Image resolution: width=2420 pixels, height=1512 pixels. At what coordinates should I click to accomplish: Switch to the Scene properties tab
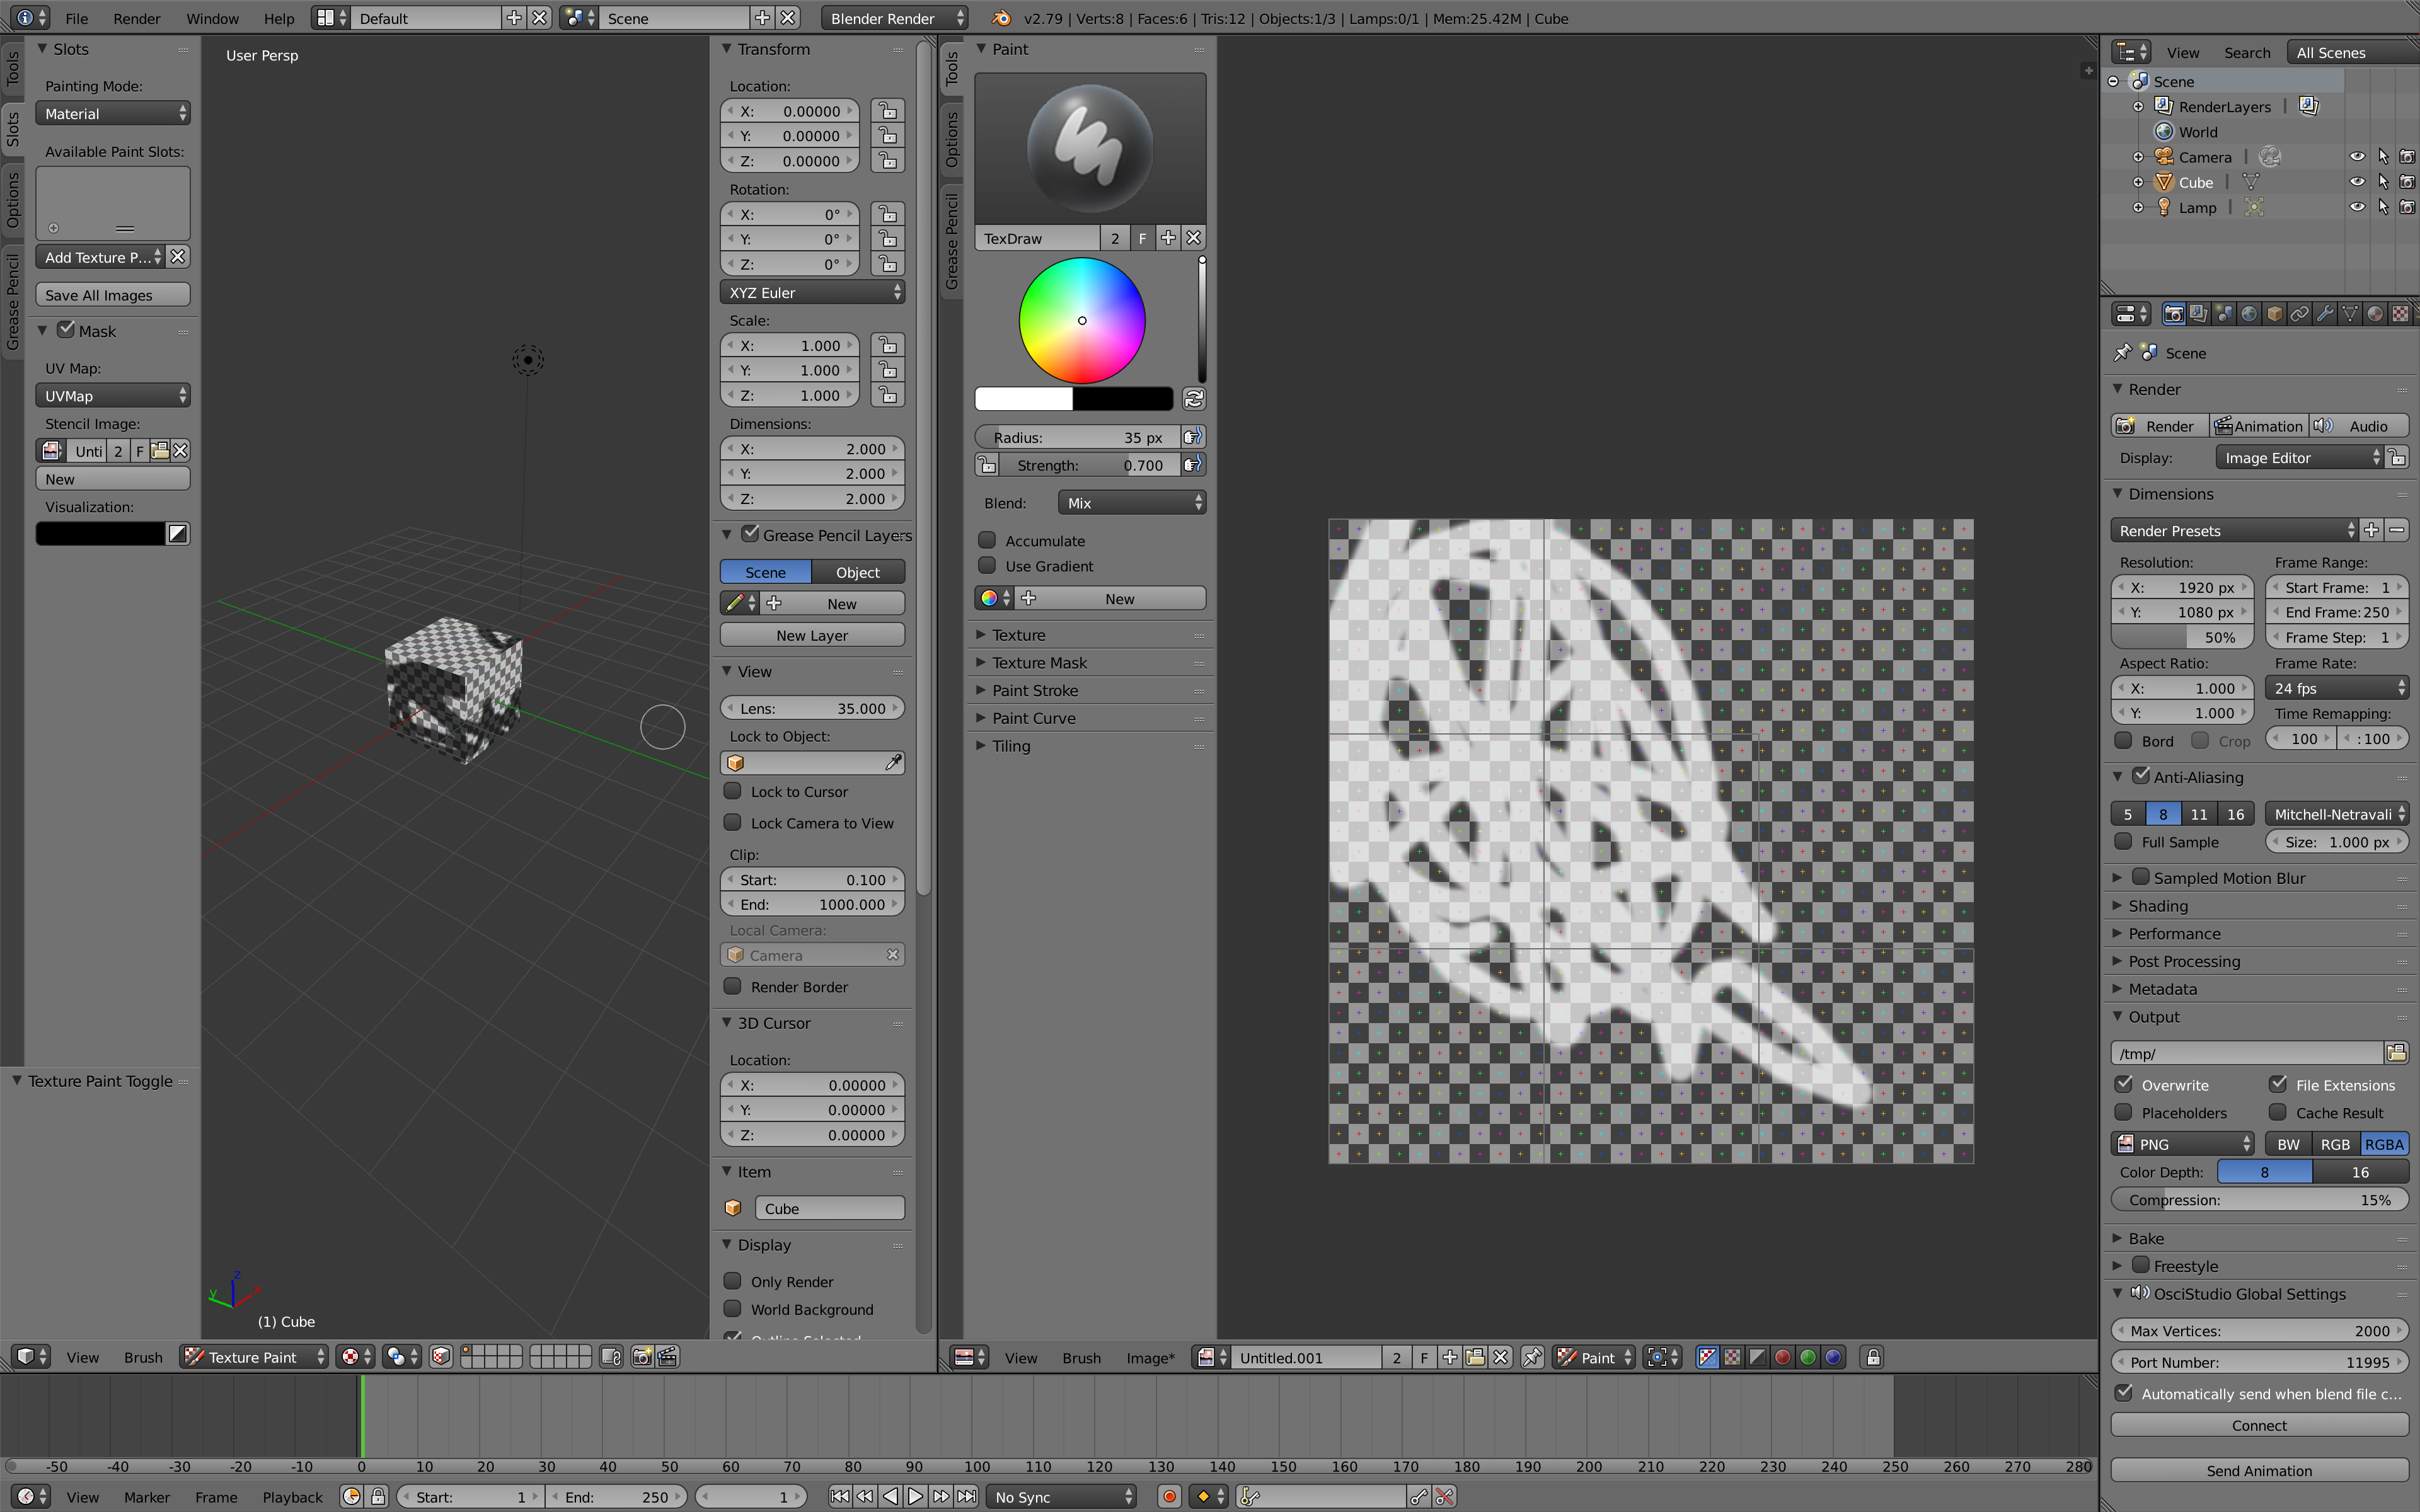(x=2224, y=312)
